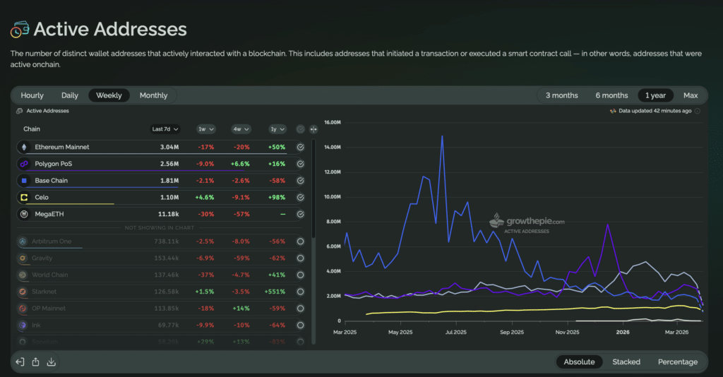This screenshot has width=723, height=377.
Task: Switch chart to Stacked mode
Action: coord(626,361)
